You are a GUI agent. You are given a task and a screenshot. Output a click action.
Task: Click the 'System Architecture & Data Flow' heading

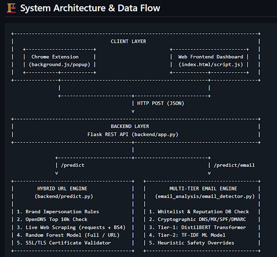pos(90,8)
